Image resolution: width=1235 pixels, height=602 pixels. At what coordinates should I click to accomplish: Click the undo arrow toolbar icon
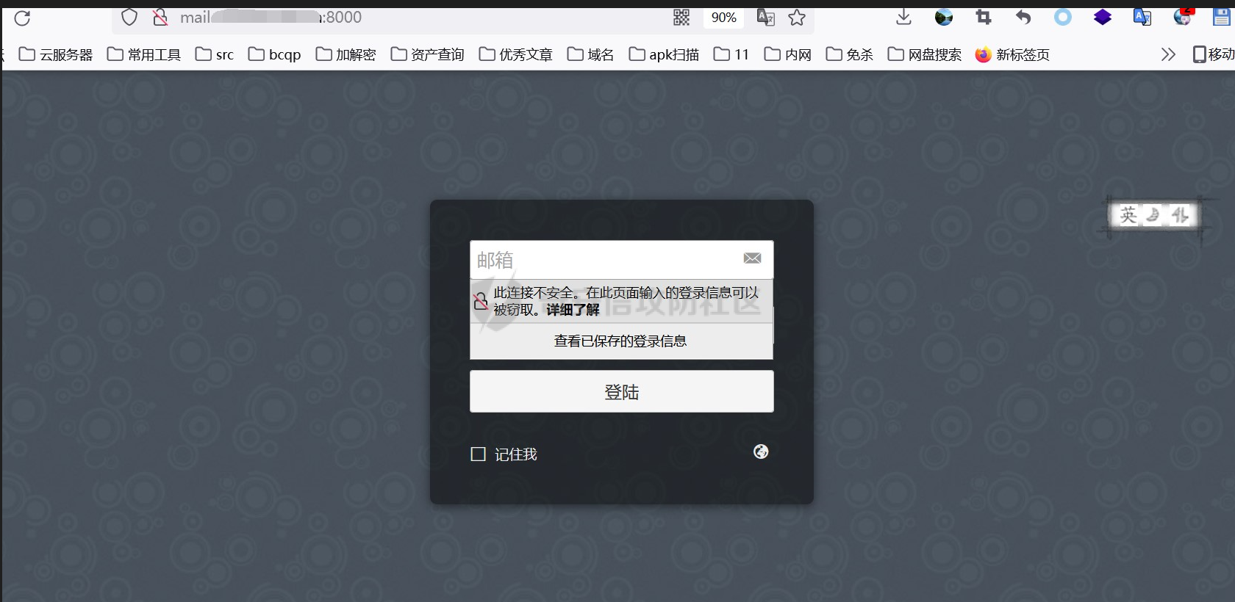1023,18
